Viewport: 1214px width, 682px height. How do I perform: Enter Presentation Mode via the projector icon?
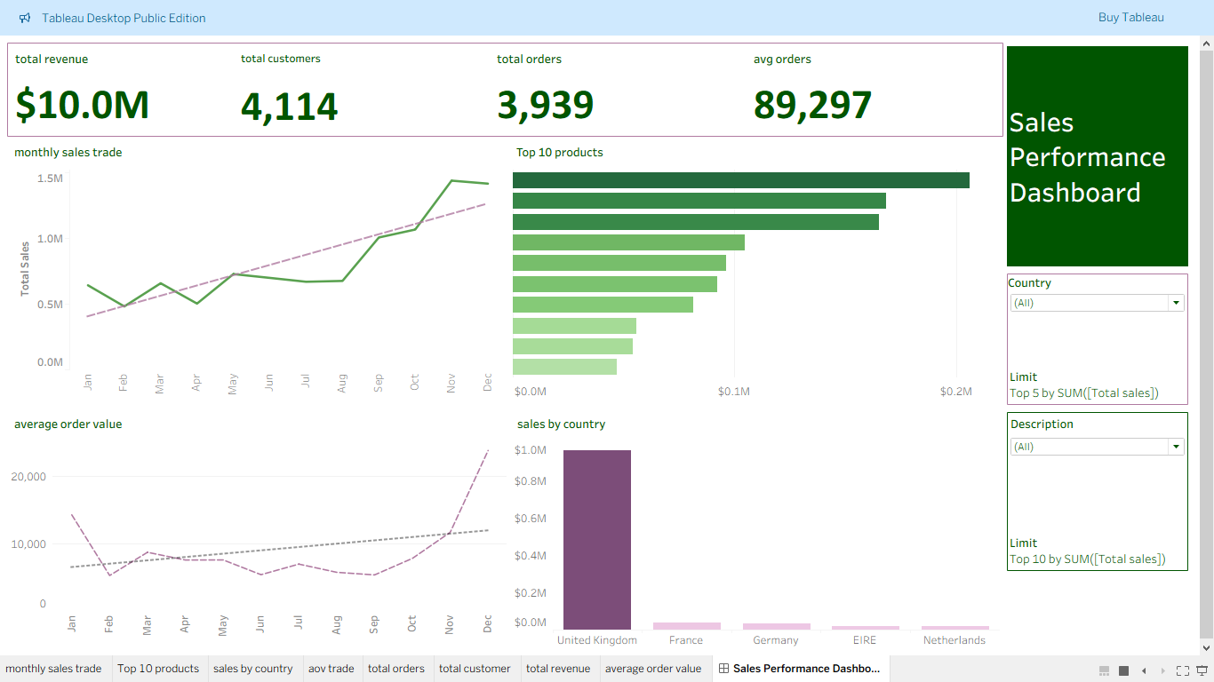pyautogui.click(x=1202, y=670)
